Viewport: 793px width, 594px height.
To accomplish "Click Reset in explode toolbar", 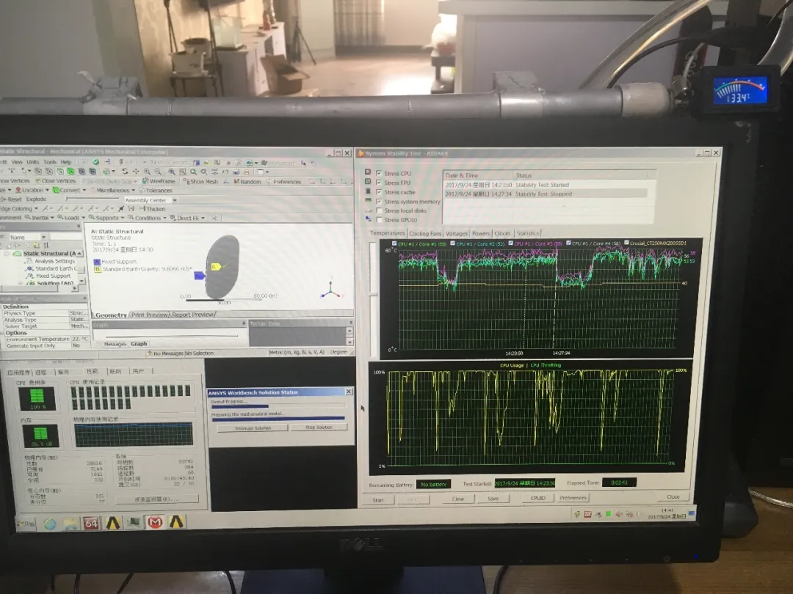I will point(11,199).
